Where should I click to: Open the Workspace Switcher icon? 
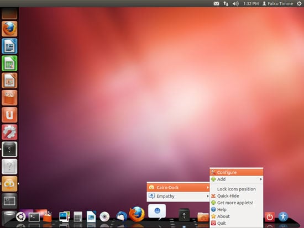9,201
